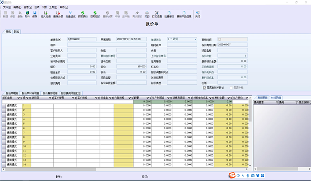Click the grid scrollbar down arrow
Viewport: 311px width, 181px height.
tap(250, 166)
